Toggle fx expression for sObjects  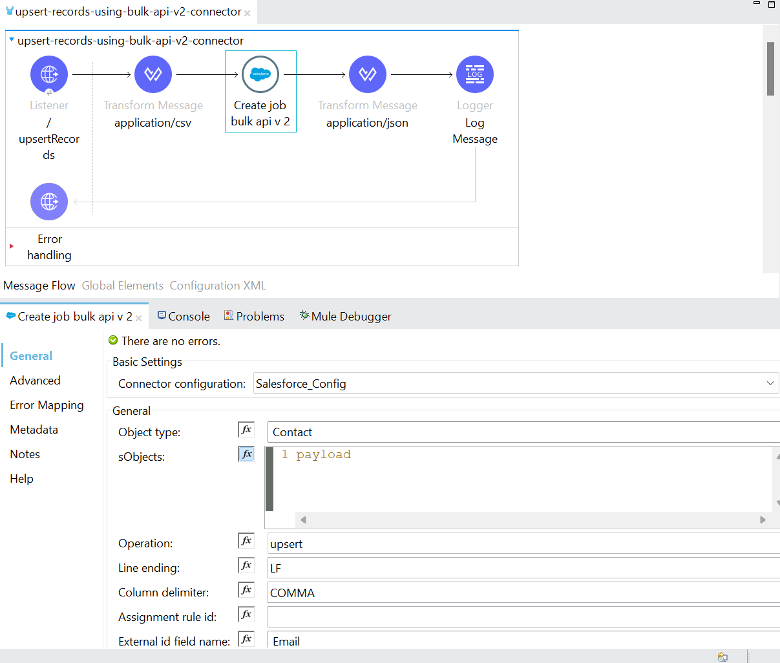tap(246, 454)
